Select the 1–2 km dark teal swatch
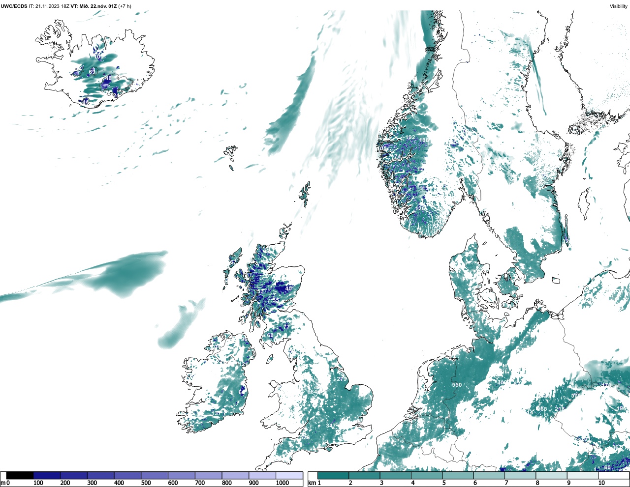Viewport: 630px width, 487px height. coord(333,475)
